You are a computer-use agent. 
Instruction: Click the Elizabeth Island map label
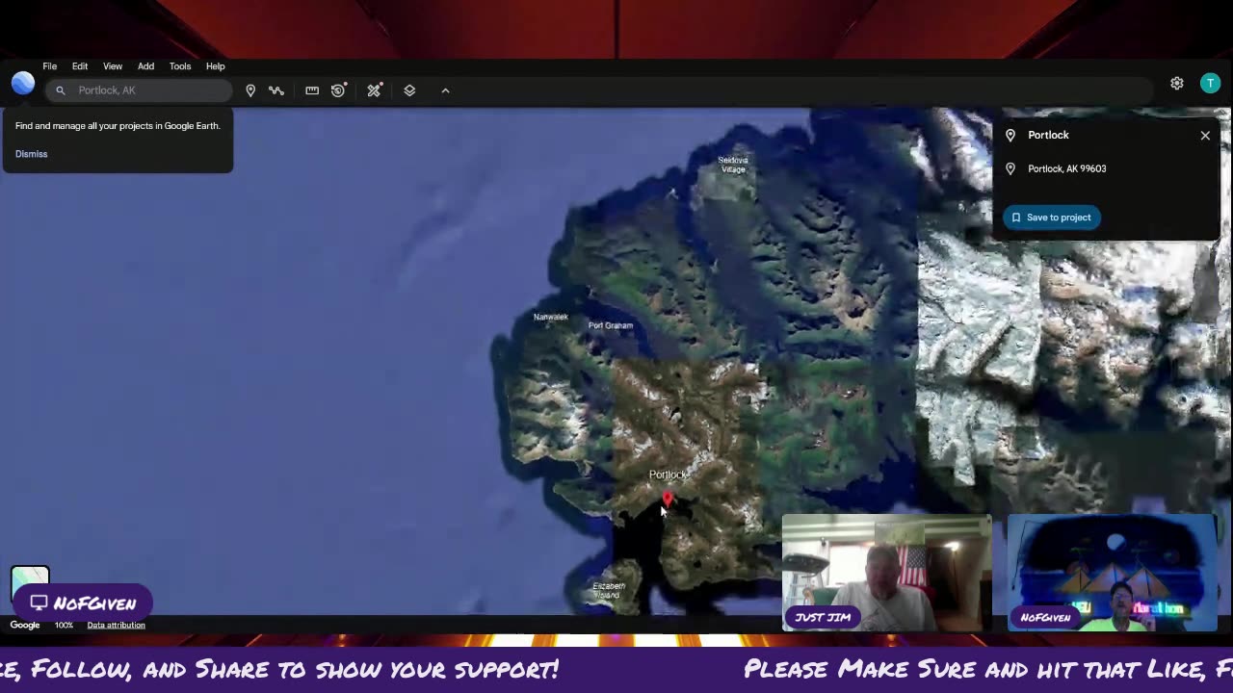pos(609,591)
